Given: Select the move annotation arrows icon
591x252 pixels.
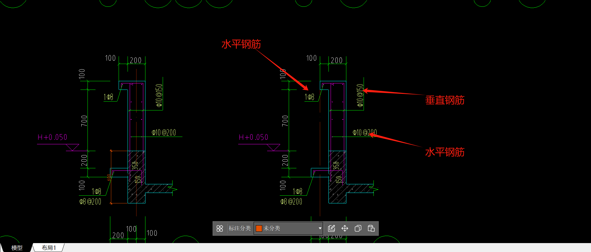Looking at the screenshot, I should [345, 228].
